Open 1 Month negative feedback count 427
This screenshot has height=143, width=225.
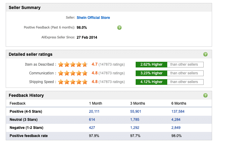pos(92,127)
